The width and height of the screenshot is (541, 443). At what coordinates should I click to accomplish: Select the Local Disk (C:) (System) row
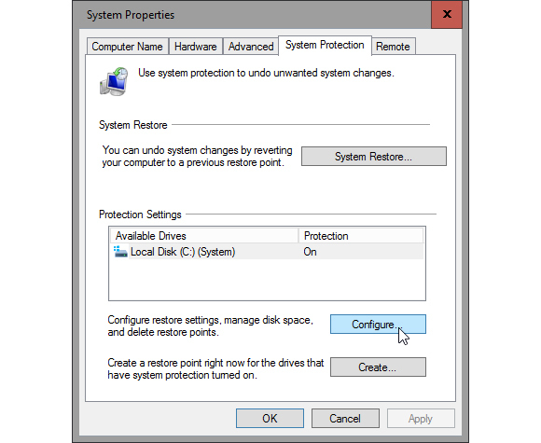tap(267, 252)
